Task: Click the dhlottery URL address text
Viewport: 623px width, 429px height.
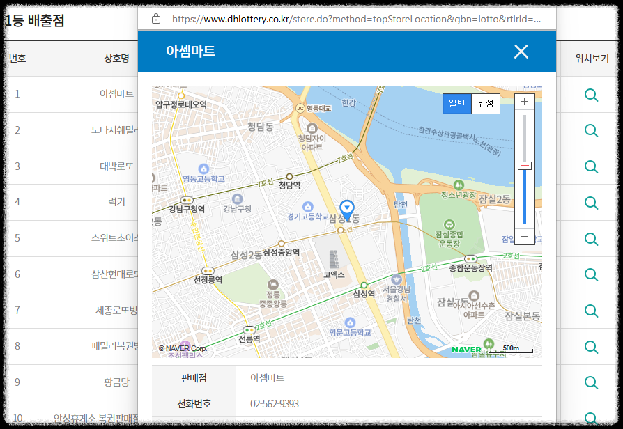Action: pyautogui.click(x=356, y=19)
